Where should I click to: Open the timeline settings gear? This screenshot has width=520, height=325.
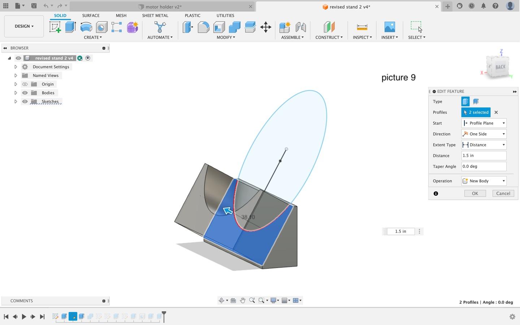[512, 317]
